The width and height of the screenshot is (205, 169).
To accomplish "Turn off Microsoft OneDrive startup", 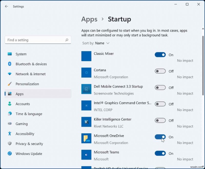I will click(x=160, y=137).
